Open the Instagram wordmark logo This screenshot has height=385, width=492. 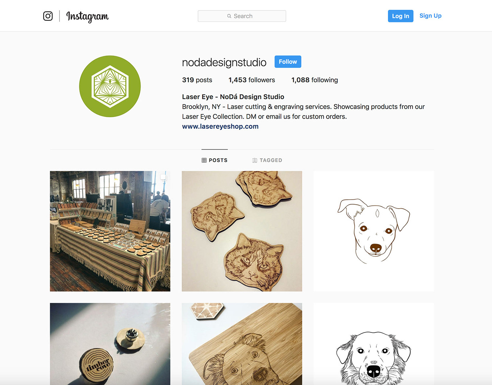pos(87,17)
